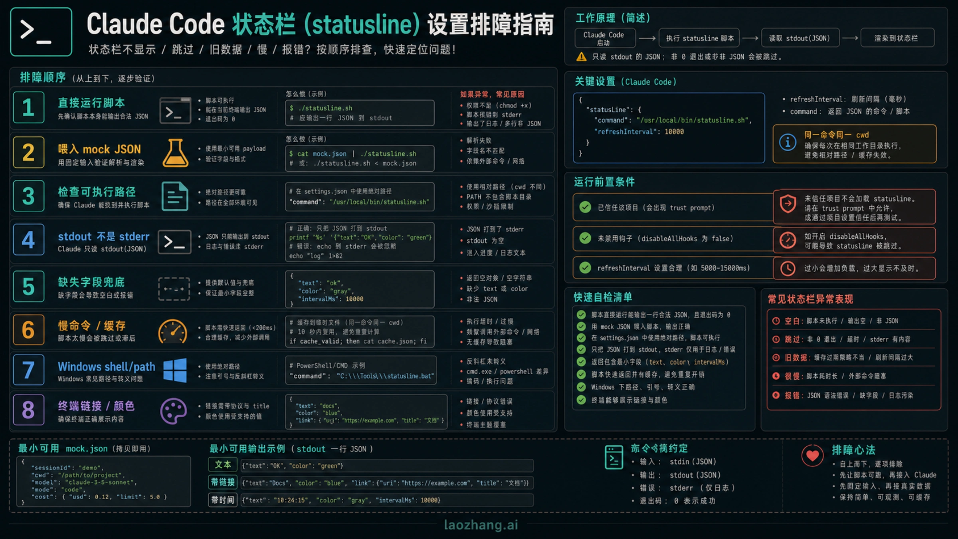958x539 pixels.
Task: Click the info icon in 同一命令同一 cwd box
Action: pyautogui.click(x=788, y=143)
